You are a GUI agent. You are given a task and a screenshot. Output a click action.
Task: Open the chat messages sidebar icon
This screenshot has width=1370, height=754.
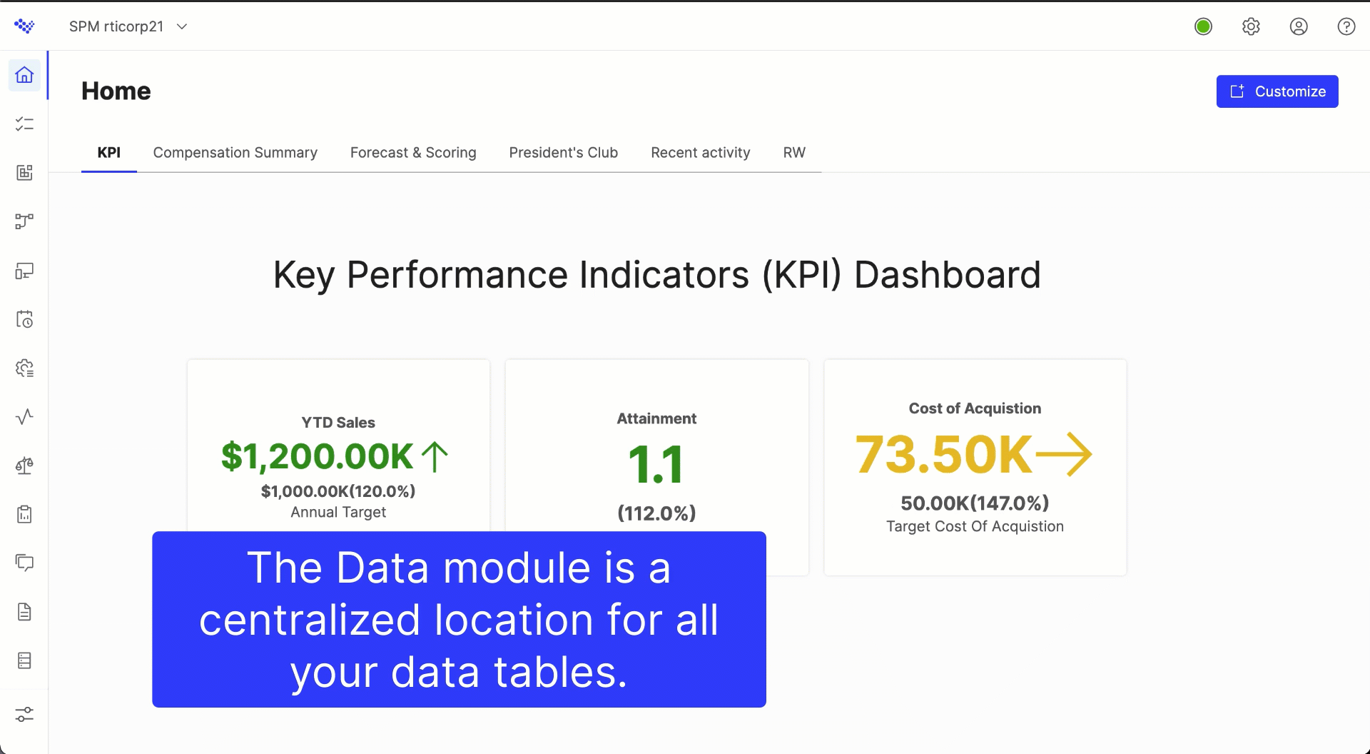[x=24, y=562]
